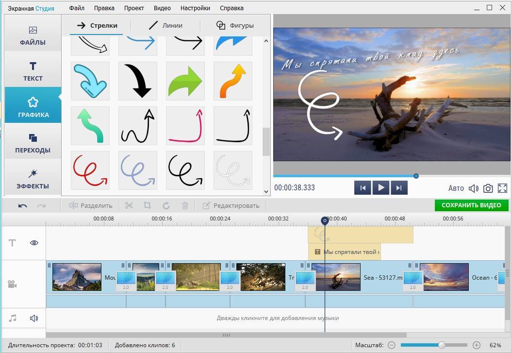Click the undo arrow in the timeline toolbar
The image size is (512, 353).
tap(23, 205)
